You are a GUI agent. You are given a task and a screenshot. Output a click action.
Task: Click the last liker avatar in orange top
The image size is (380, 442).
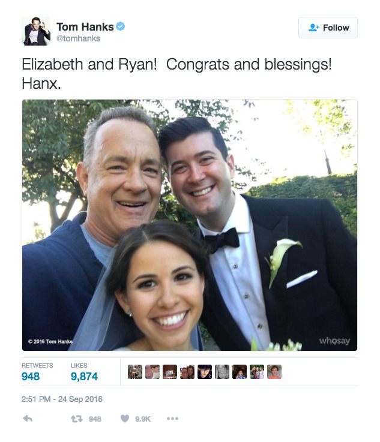(x=274, y=372)
